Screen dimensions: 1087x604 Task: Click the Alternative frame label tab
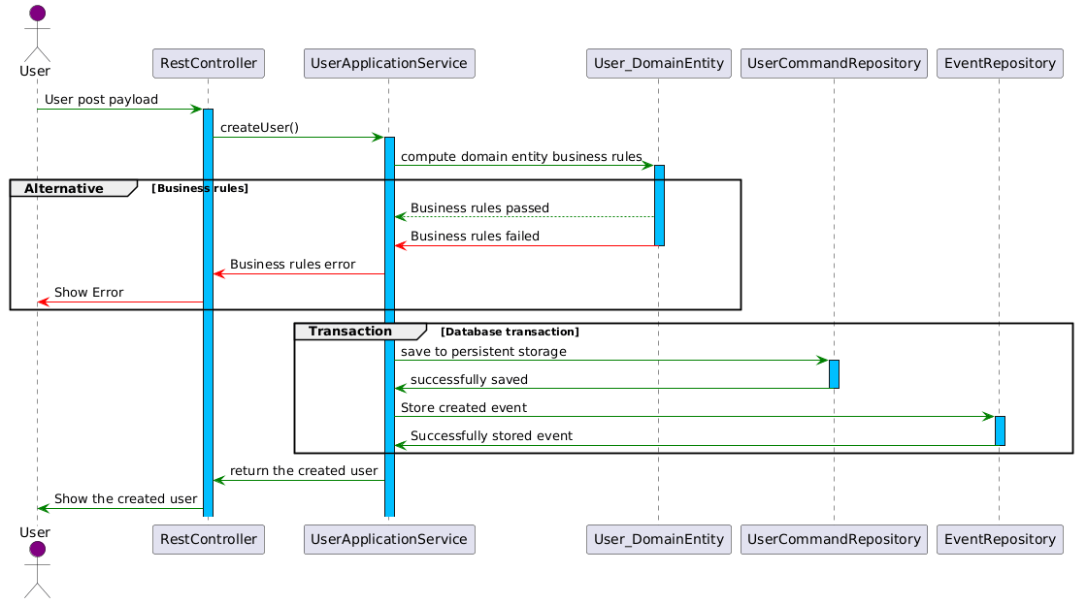(73, 188)
